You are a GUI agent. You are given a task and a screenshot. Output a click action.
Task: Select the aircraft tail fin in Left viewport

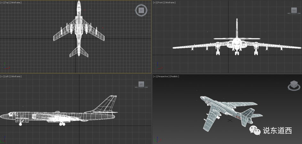click(109, 104)
